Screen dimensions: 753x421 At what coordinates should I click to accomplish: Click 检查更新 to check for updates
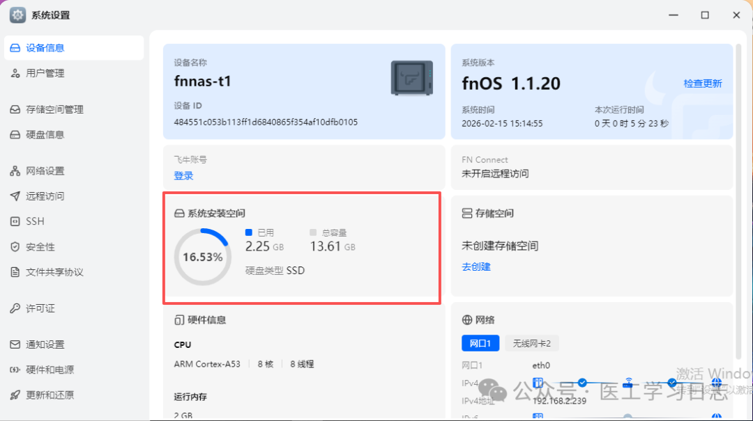tap(703, 83)
